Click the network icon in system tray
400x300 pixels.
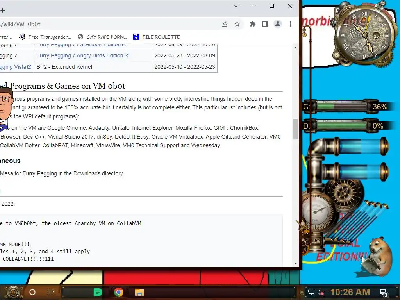point(311,292)
